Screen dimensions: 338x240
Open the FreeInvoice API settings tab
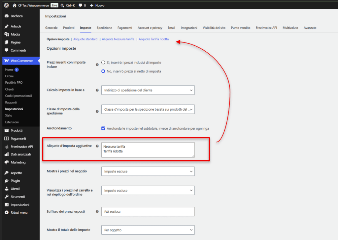pyautogui.click(x=266, y=28)
